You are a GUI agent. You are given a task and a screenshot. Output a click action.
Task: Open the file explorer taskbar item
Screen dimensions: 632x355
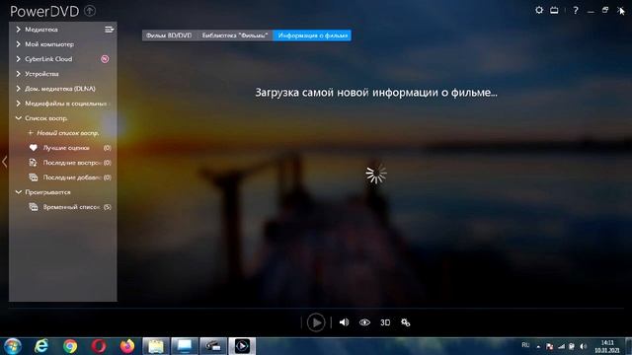156,346
